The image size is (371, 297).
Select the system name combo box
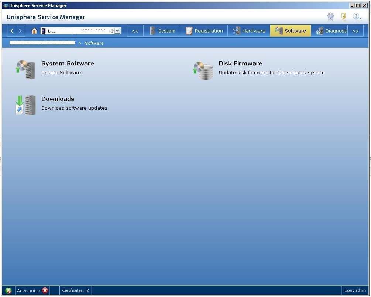(x=81, y=31)
